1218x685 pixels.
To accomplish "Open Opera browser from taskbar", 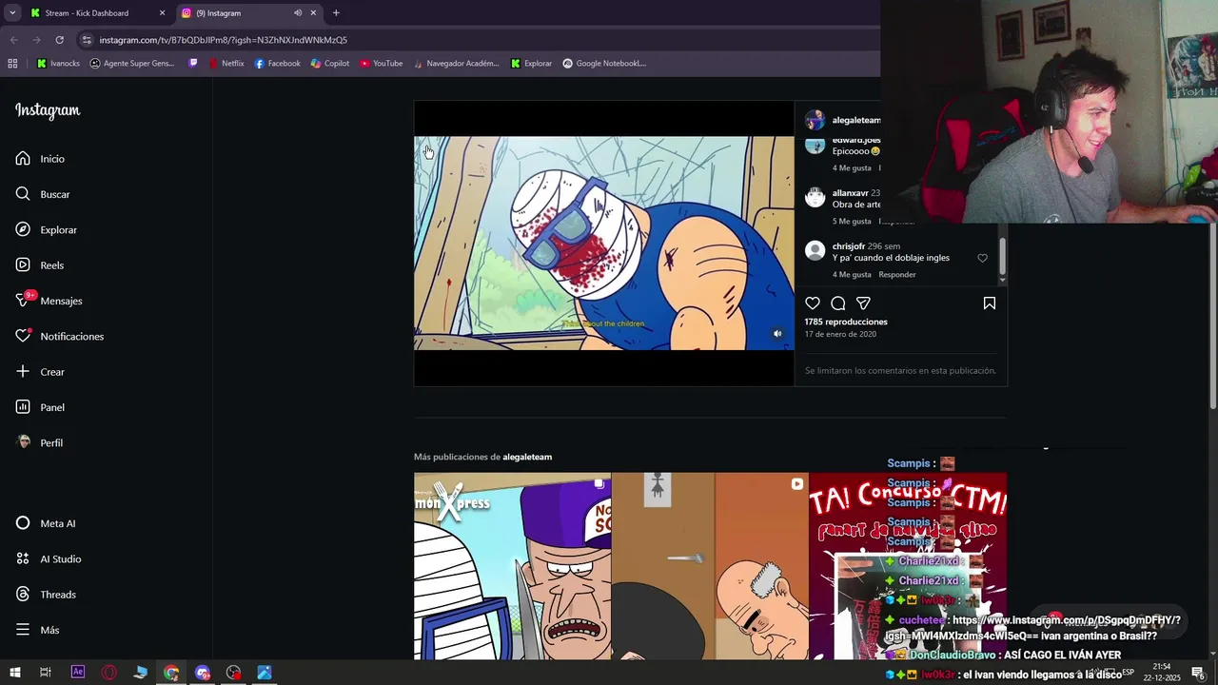I will (109, 673).
